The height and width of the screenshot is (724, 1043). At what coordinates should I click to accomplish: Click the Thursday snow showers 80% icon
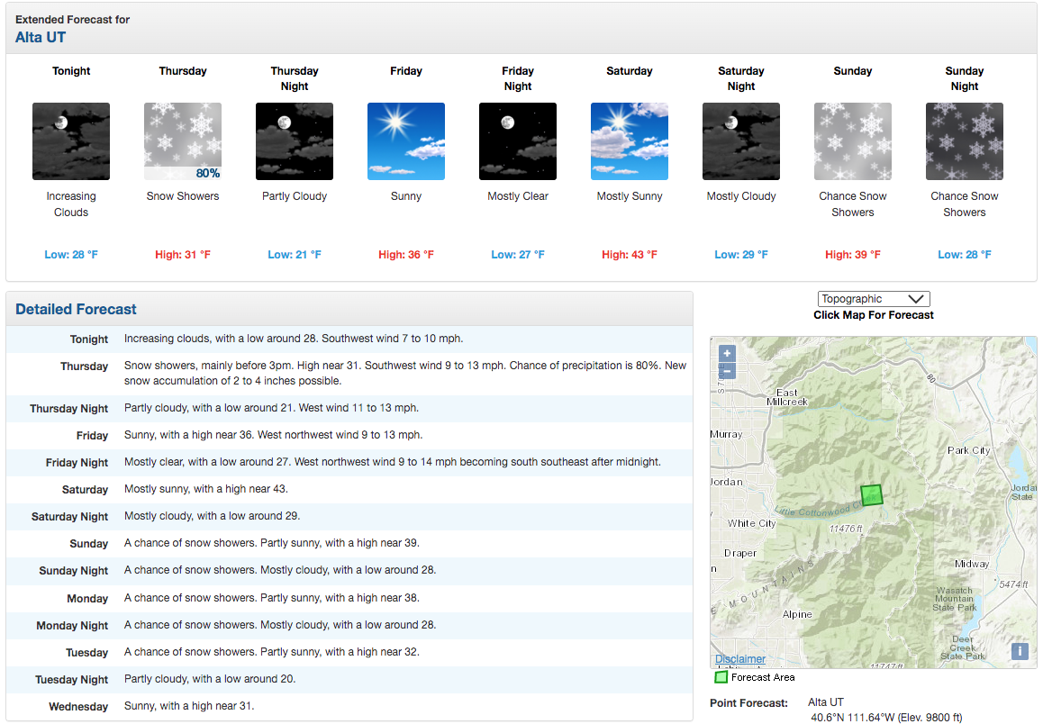[183, 141]
